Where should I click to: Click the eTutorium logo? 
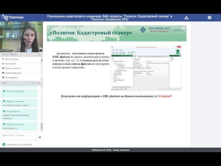[13, 18]
